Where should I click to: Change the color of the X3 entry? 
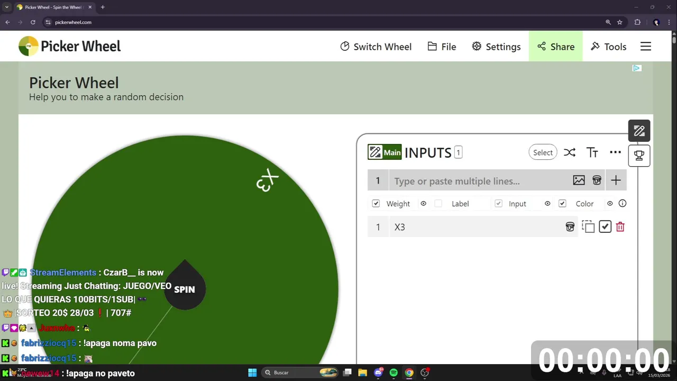(x=570, y=227)
